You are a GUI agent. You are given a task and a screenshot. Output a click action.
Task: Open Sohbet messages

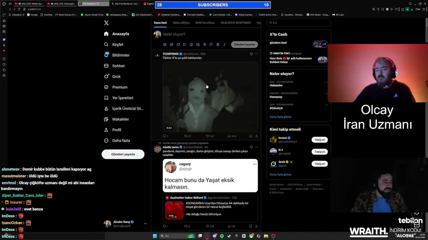click(114, 66)
